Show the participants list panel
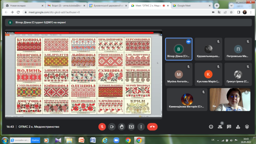This screenshot has height=144, width=256. pyautogui.click(x=220, y=127)
